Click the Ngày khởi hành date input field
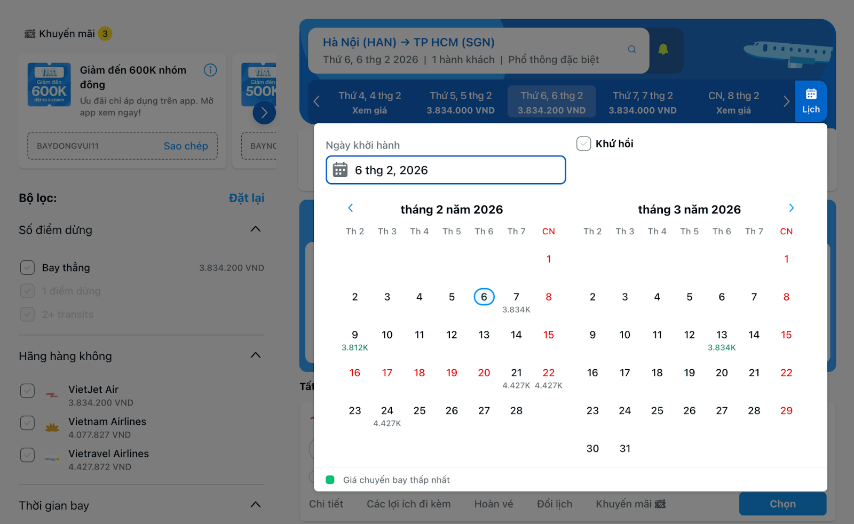This screenshot has height=524, width=854. pos(446,170)
